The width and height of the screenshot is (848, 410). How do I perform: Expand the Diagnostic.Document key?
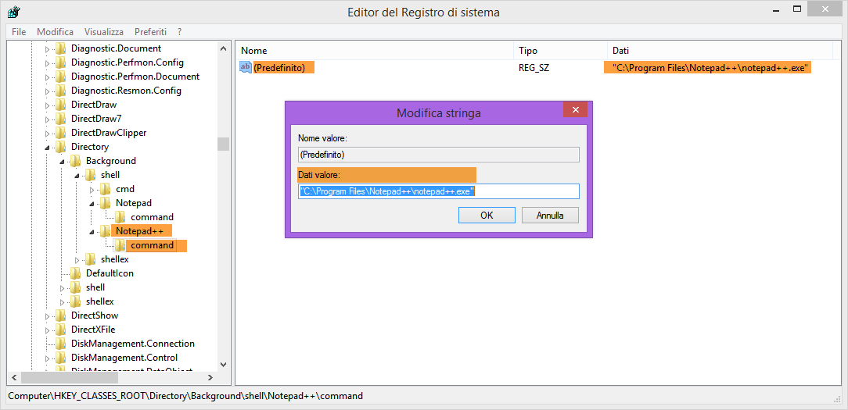[47, 48]
